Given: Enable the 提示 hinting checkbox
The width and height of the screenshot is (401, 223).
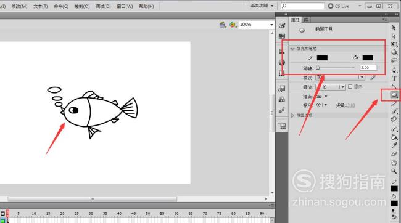Looking at the screenshot, I should (x=350, y=87).
